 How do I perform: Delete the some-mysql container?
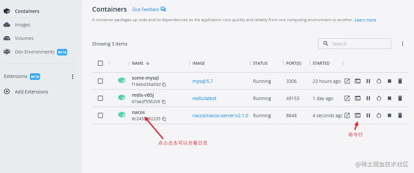(x=400, y=81)
